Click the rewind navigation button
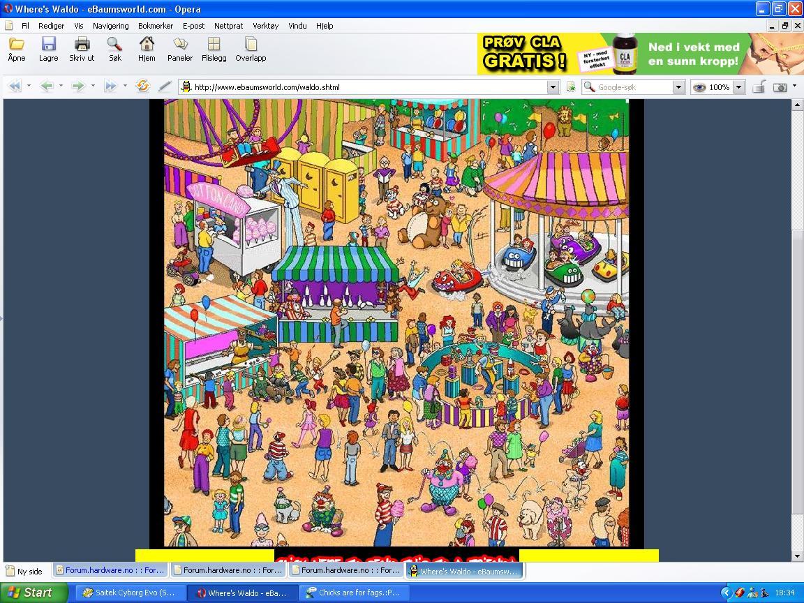 click(x=15, y=86)
